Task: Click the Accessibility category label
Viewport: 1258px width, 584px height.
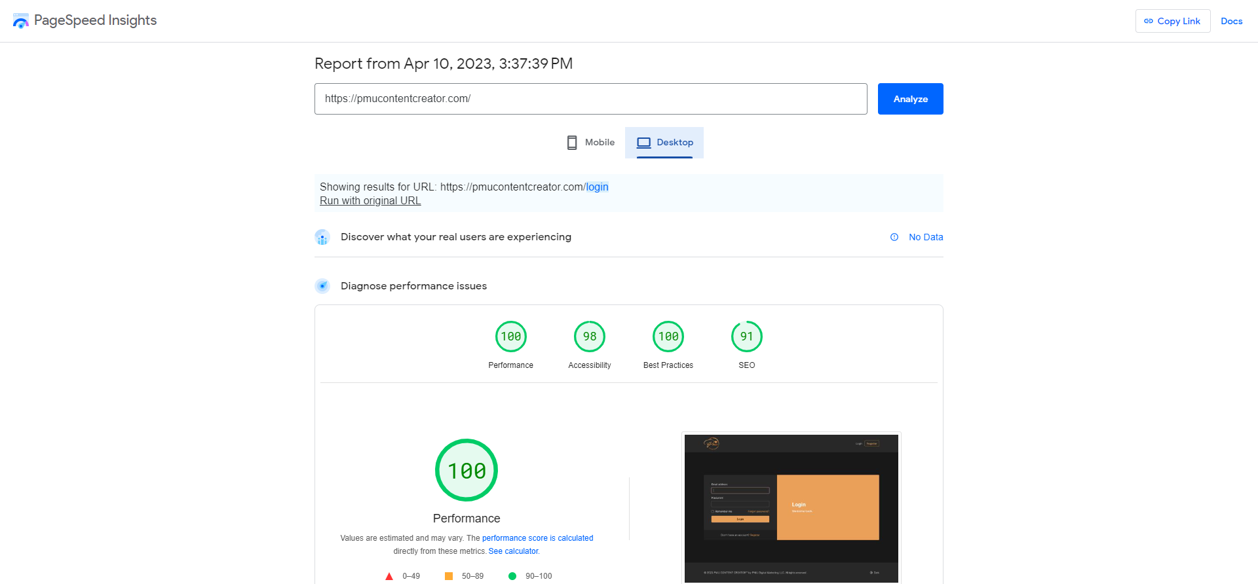Action: [589, 365]
